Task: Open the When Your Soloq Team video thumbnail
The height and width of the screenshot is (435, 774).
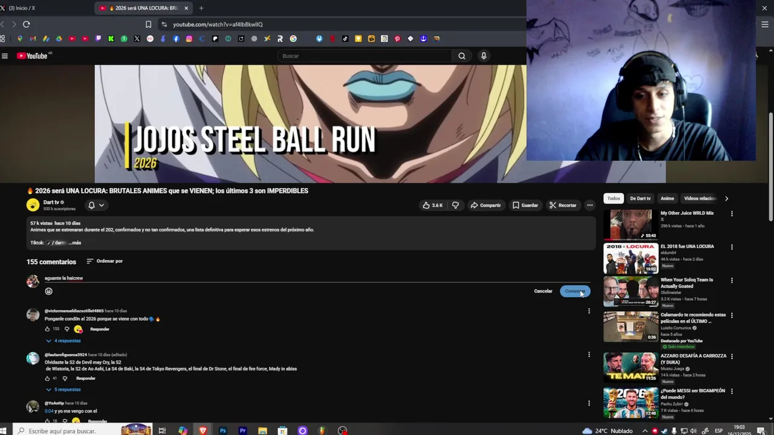Action: click(631, 292)
